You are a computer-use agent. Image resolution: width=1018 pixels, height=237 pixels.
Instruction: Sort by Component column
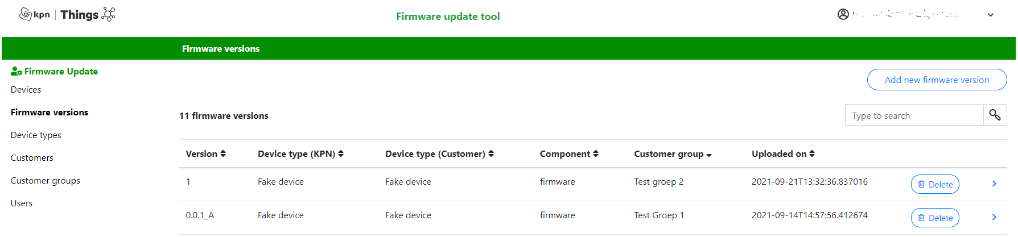click(x=569, y=153)
